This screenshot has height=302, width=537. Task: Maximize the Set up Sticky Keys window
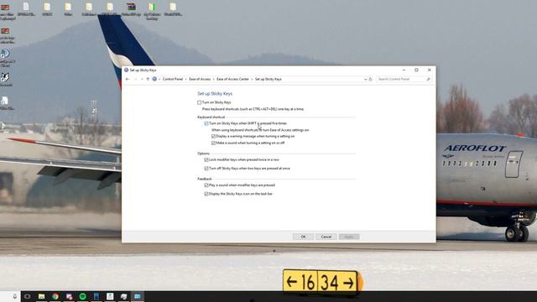pos(416,70)
